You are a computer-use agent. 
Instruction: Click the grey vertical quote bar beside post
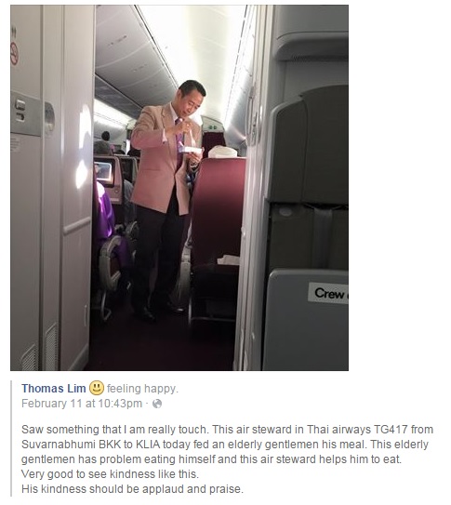(11, 438)
